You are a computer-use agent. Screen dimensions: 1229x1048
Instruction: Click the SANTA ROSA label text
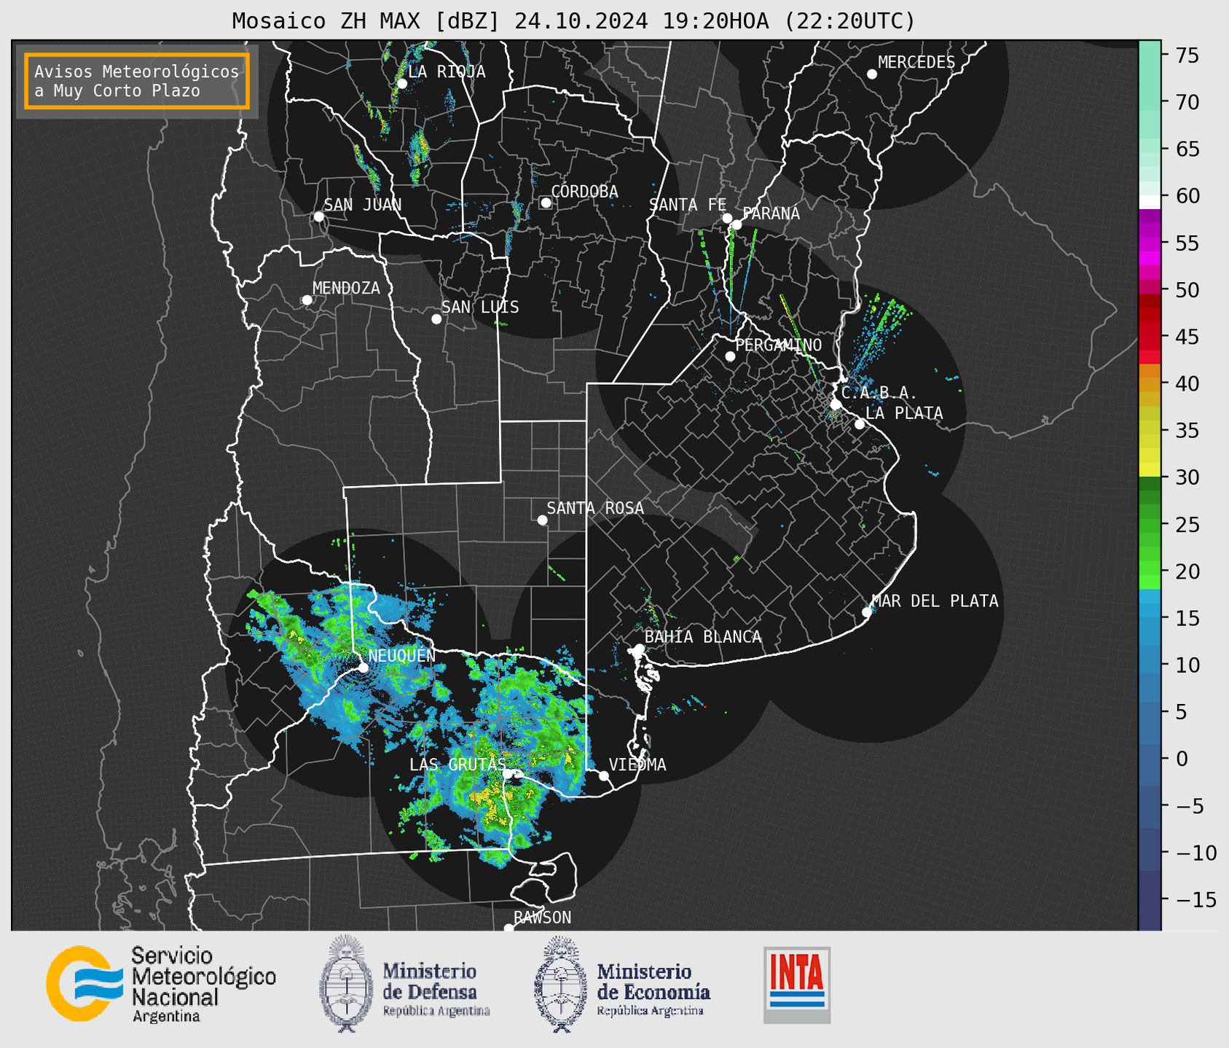[595, 508]
